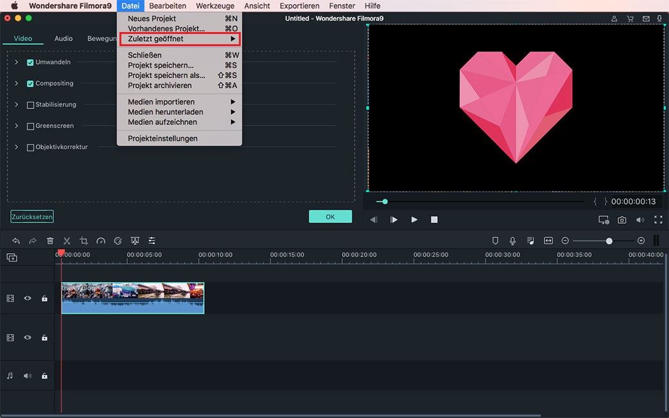The width and height of the screenshot is (669, 418).
Task: Hide the video track containing the clip
Action: tap(28, 298)
